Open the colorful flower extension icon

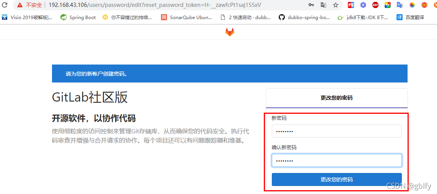pyautogui.click(x=412, y=5)
